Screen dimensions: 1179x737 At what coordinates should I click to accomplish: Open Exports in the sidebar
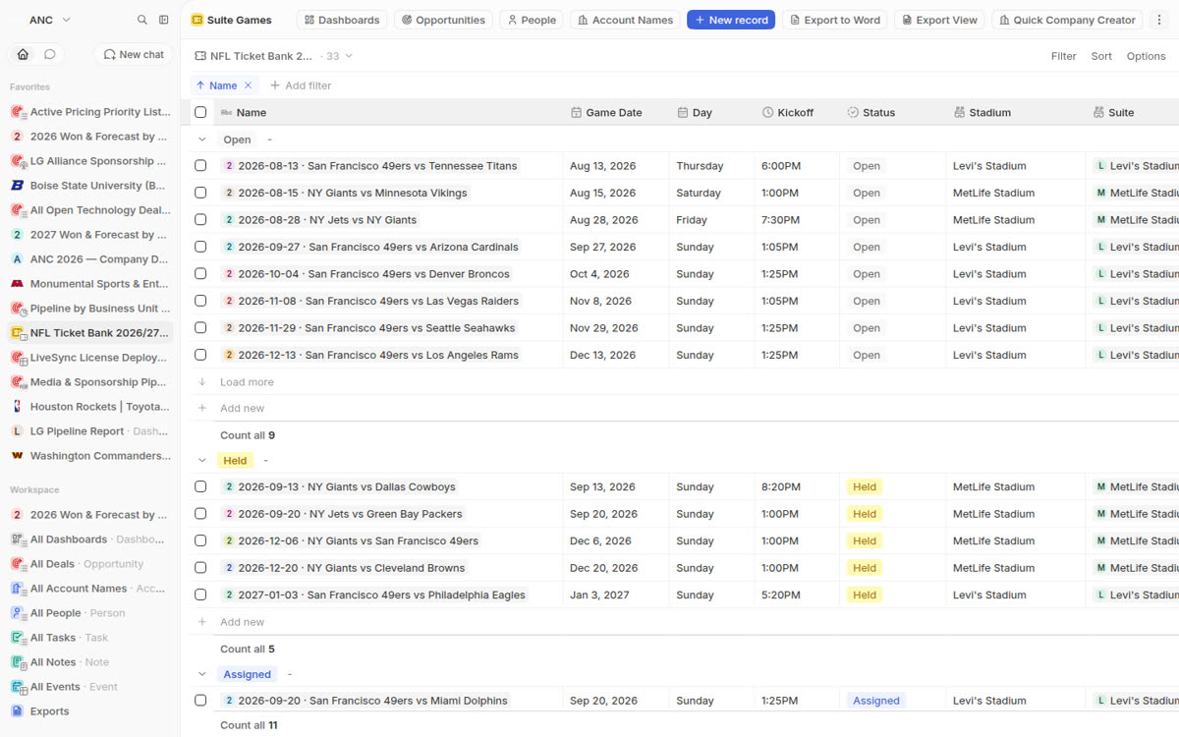click(90, 711)
